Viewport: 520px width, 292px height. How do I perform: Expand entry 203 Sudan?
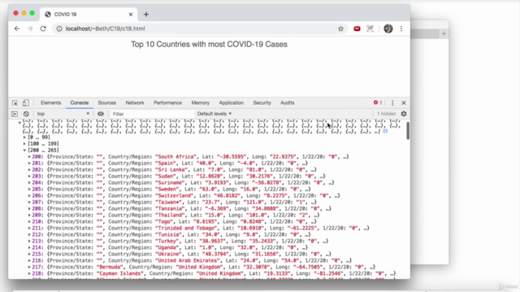point(29,177)
